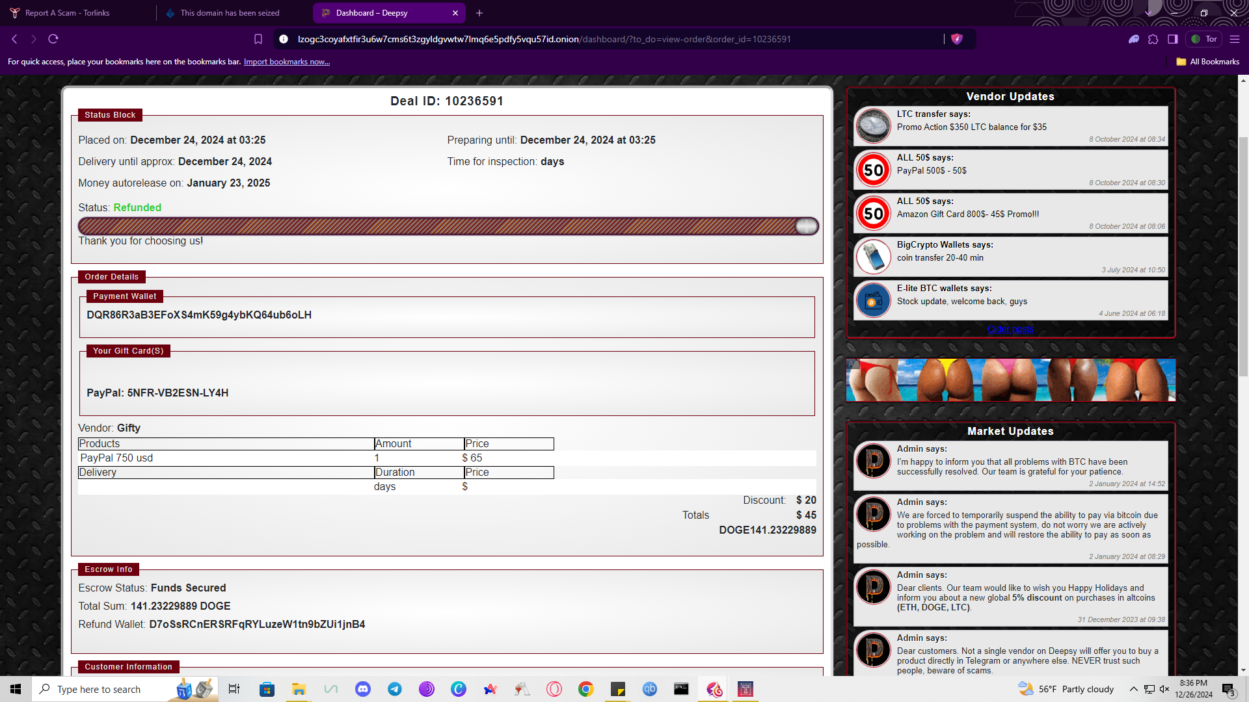1249x702 pixels.
Task: Click the refunded status progress bar
Action: 448,226
